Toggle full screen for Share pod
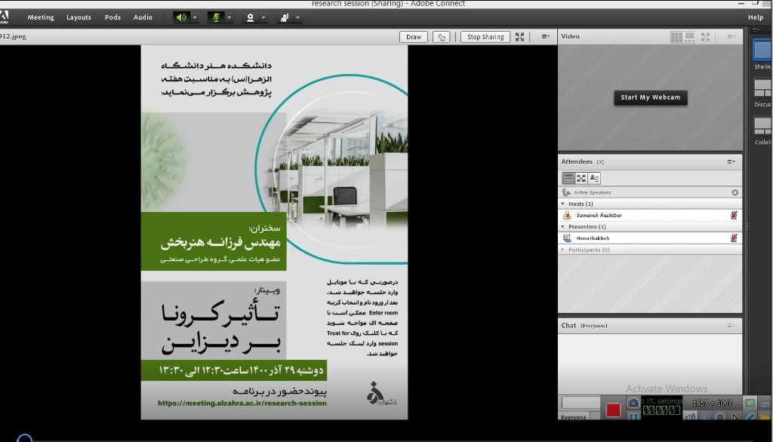Viewport: 773px width, 442px height. (x=519, y=37)
